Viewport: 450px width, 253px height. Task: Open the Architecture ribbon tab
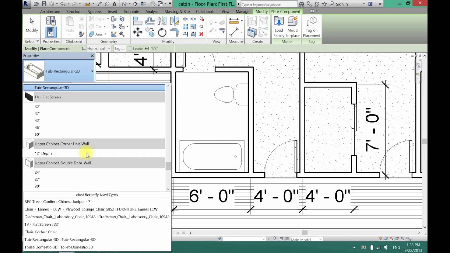pos(50,11)
